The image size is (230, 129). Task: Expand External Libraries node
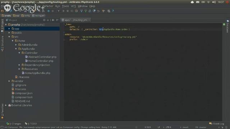click(6, 105)
